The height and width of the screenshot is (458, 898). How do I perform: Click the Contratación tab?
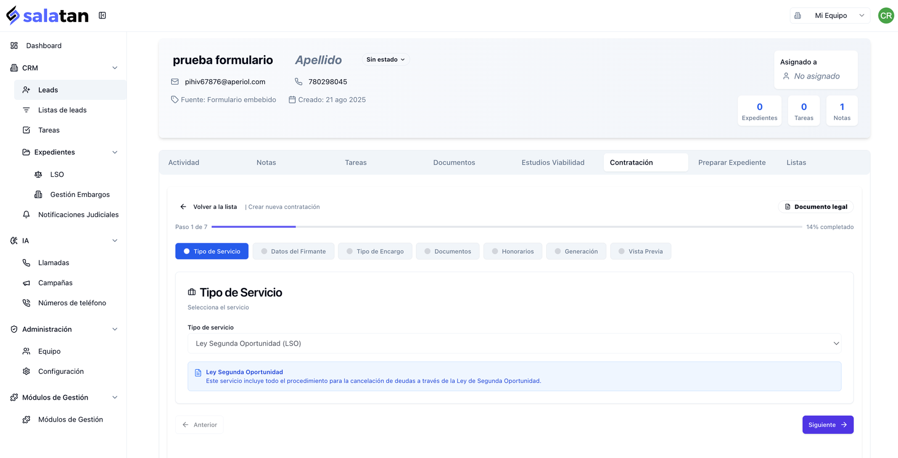pyautogui.click(x=646, y=163)
